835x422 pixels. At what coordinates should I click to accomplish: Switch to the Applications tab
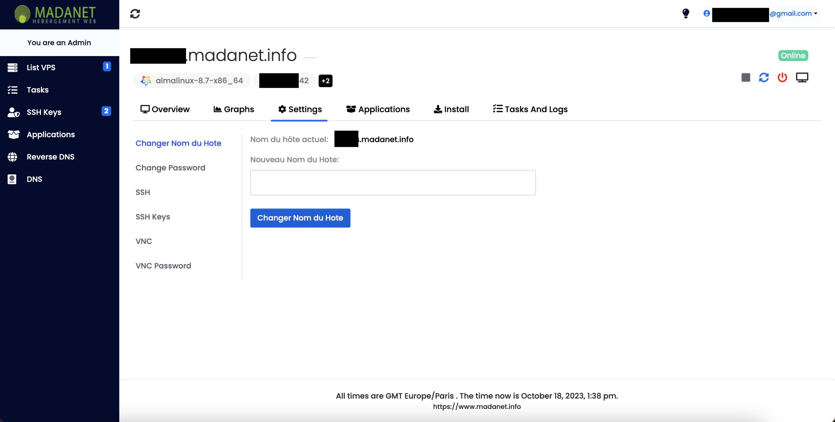click(378, 109)
